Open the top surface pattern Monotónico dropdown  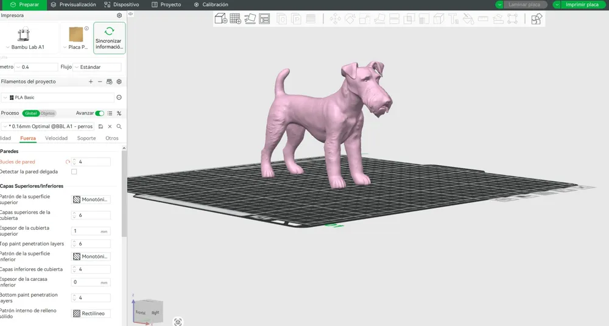(91, 199)
